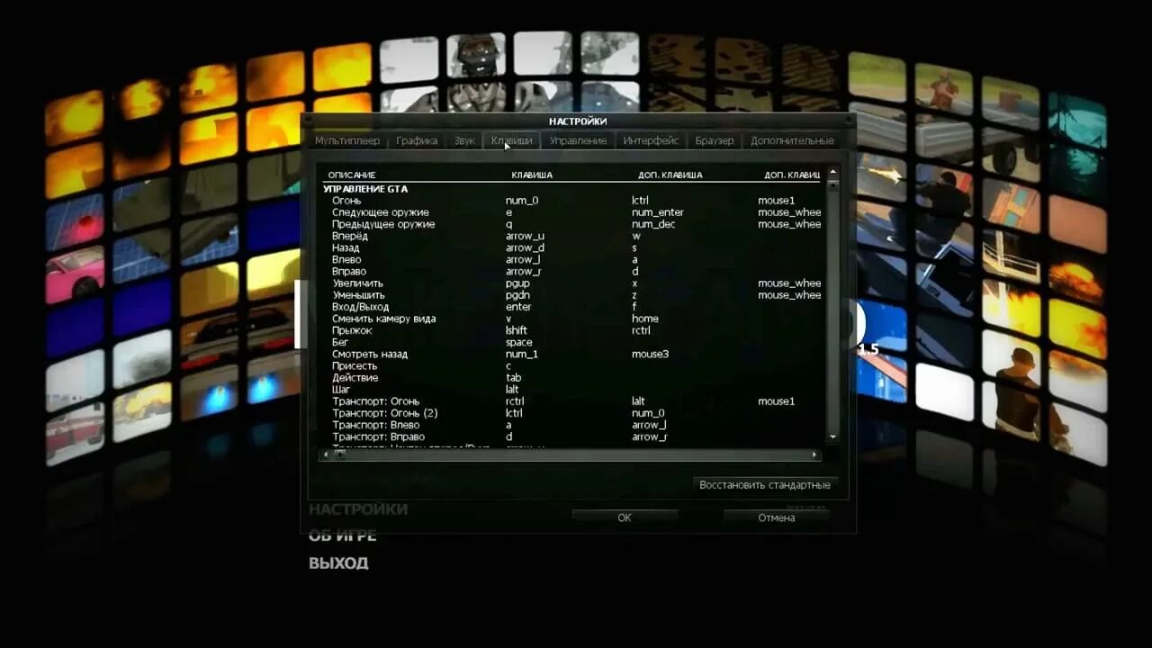Click the ДОП. КЛАВИША column header

click(670, 175)
